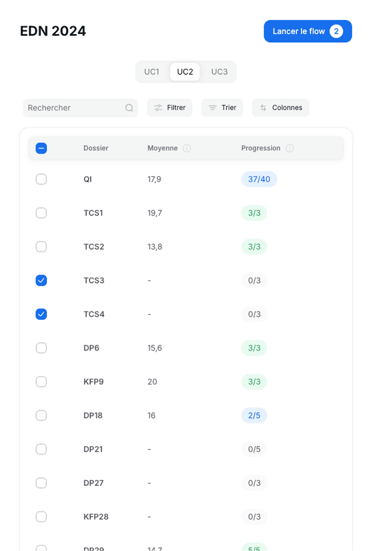Switch to the UC3 tab

click(x=219, y=72)
